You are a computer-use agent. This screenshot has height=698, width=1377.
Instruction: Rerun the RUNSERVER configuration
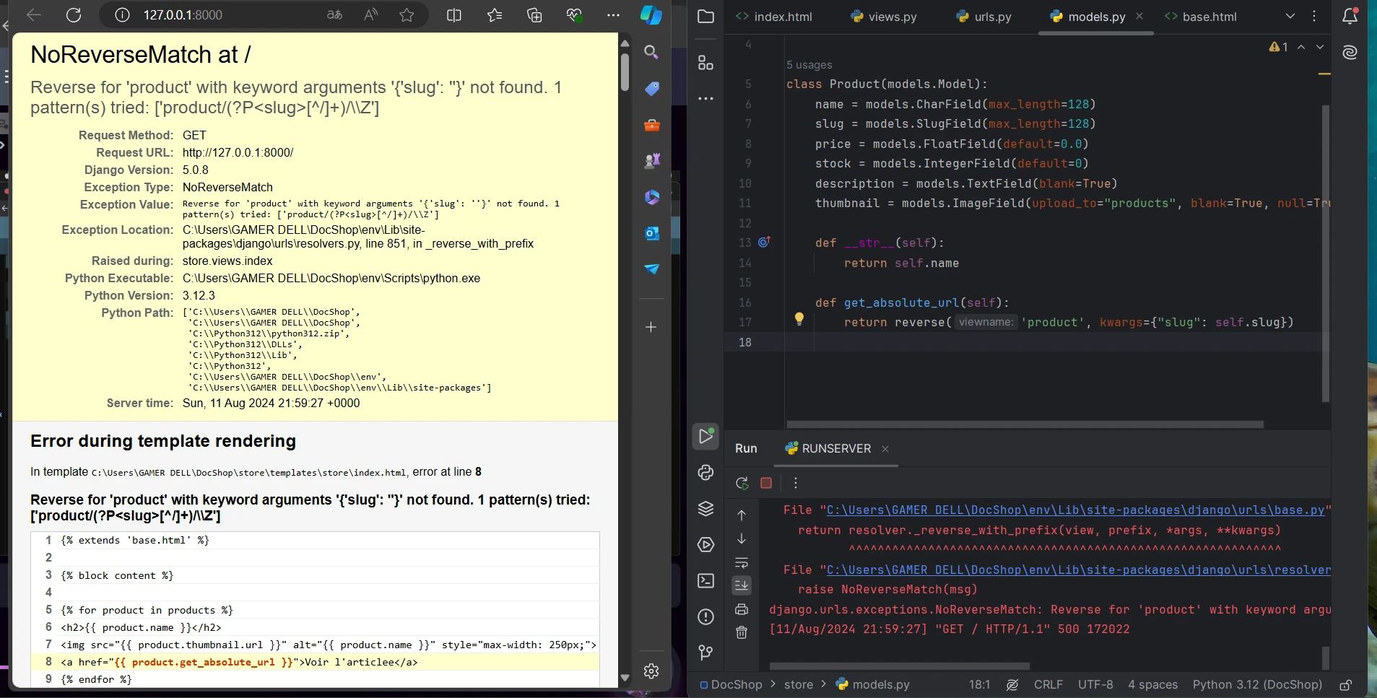[742, 483]
